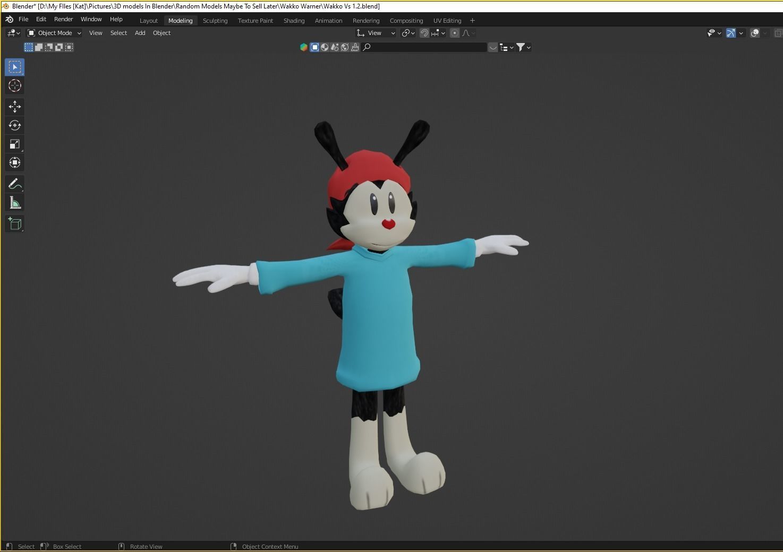Open transform orientation View dropdown
The image size is (783, 552).
pos(376,33)
